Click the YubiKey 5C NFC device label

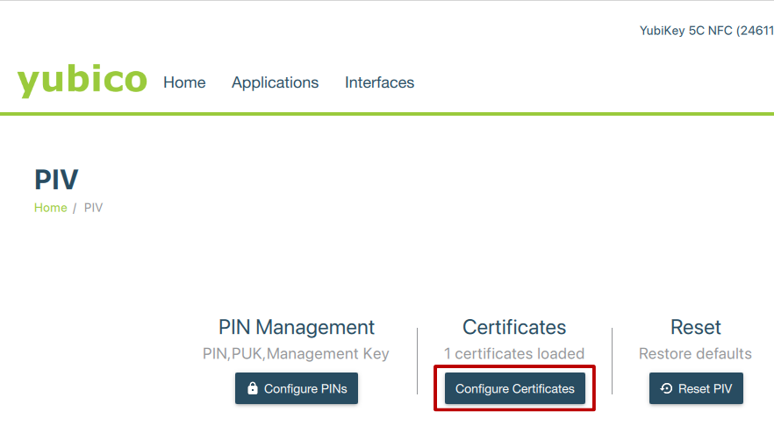coord(706,32)
